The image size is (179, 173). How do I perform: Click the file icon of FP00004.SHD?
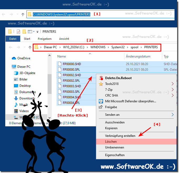(x=60, y=97)
